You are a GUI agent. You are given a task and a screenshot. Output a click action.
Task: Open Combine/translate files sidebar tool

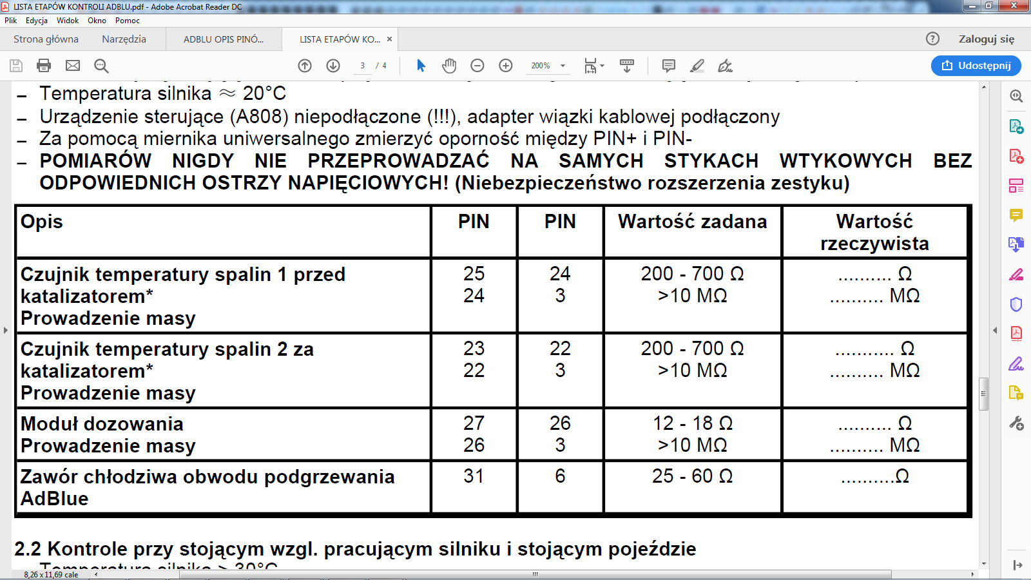point(1016,244)
